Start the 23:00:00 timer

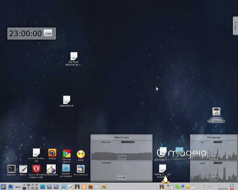[x=48, y=33]
